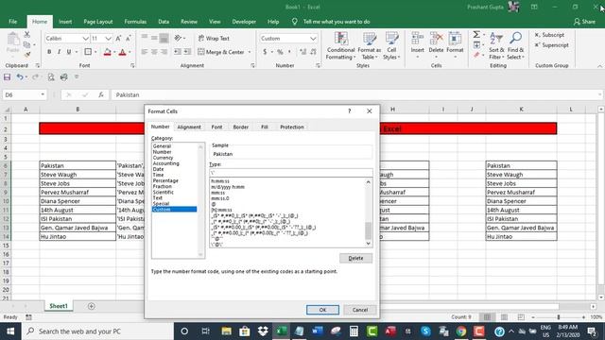Switch to Alignment tab in Format Cells

pos(189,127)
